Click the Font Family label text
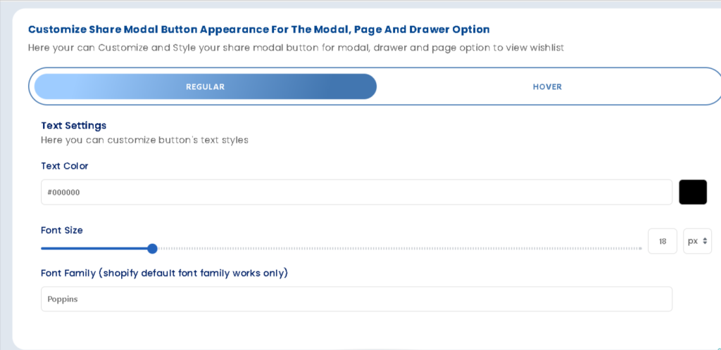 (x=164, y=273)
